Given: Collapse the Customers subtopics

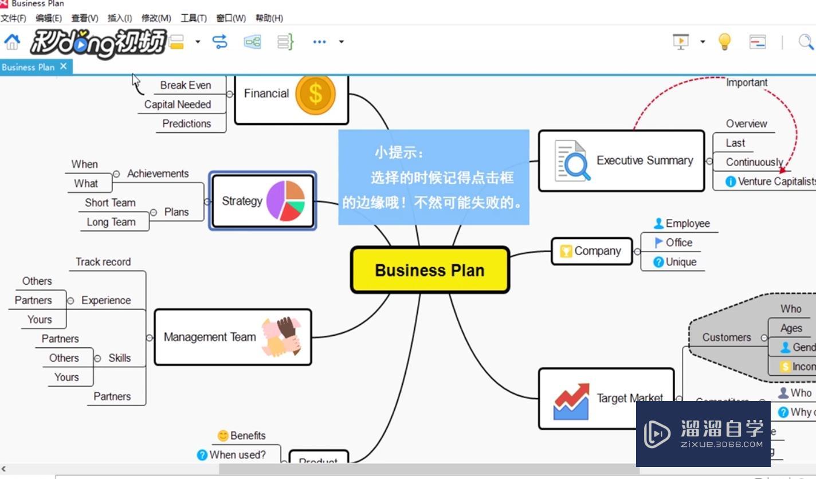Looking at the screenshot, I should (764, 338).
